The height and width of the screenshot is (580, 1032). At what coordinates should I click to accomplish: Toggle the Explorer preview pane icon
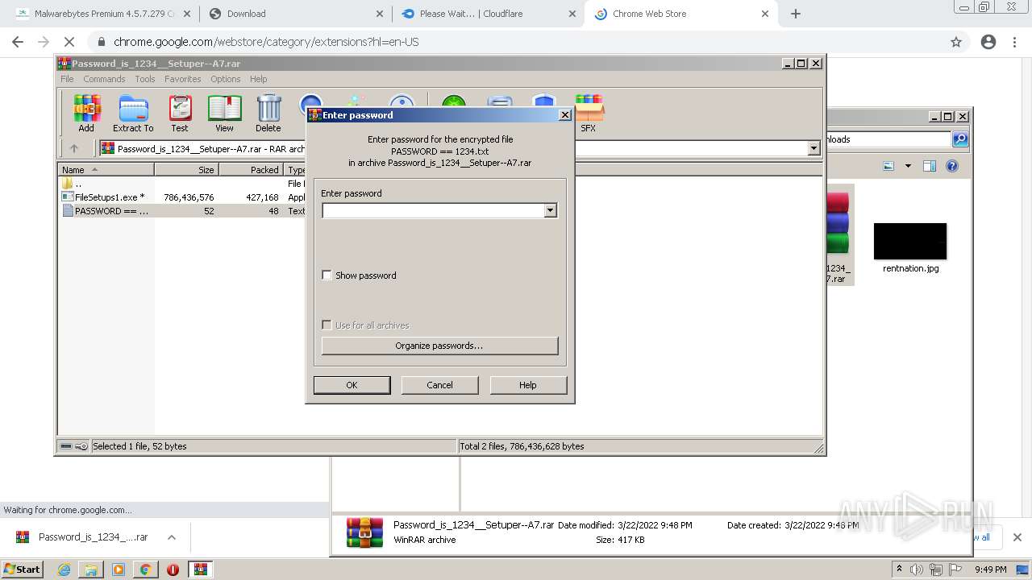(x=930, y=166)
